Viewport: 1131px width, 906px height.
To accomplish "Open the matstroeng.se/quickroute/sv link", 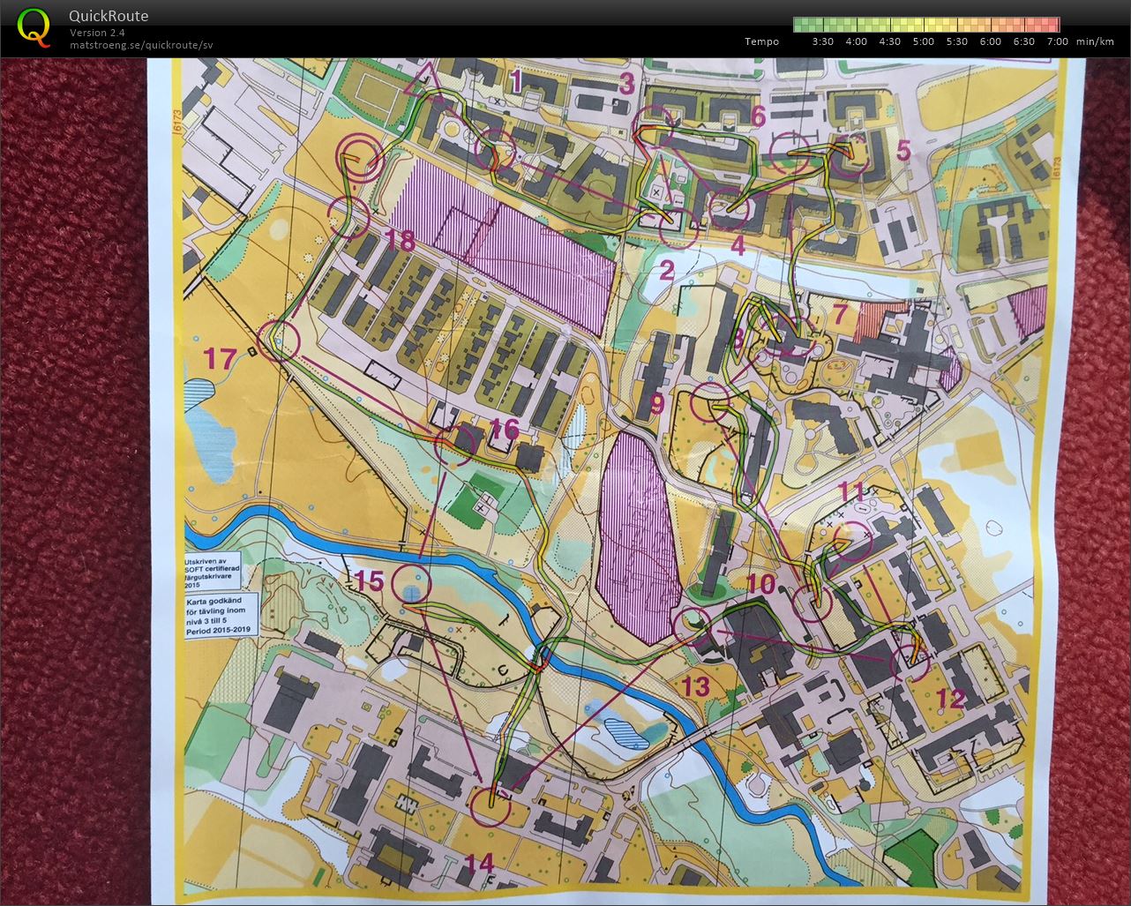I will pyautogui.click(x=141, y=45).
